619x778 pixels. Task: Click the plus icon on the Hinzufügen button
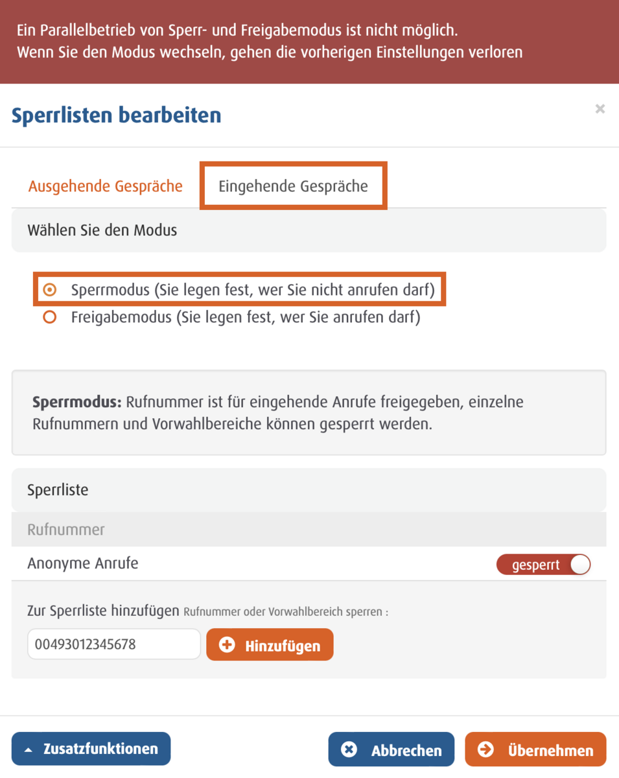click(x=227, y=645)
